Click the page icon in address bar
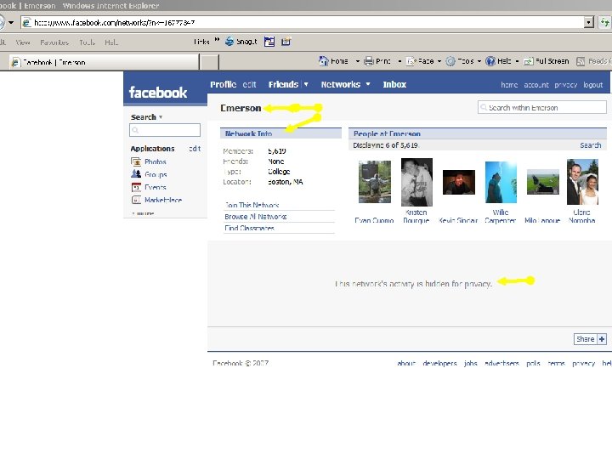This screenshot has width=612, height=459. (27, 23)
